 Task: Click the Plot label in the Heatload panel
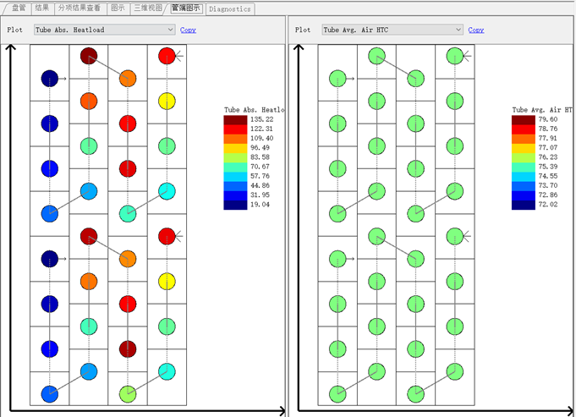pyautogui.click(x=14, y=30)
